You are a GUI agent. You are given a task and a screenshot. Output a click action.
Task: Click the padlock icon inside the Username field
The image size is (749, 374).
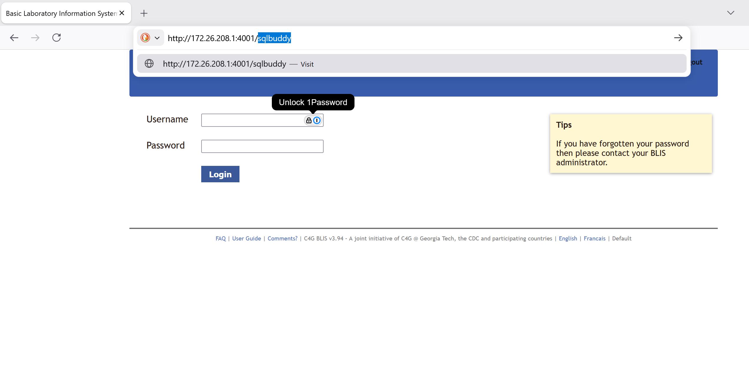tap(309, 120)
